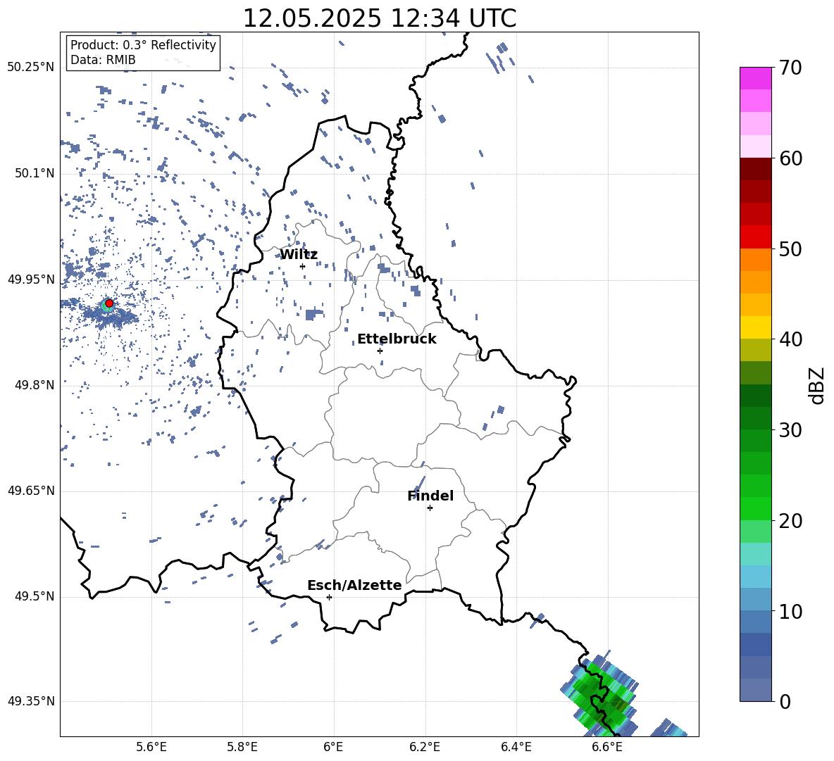
Task: Click the green rain cell near 6.6°E
Action: 601,696
